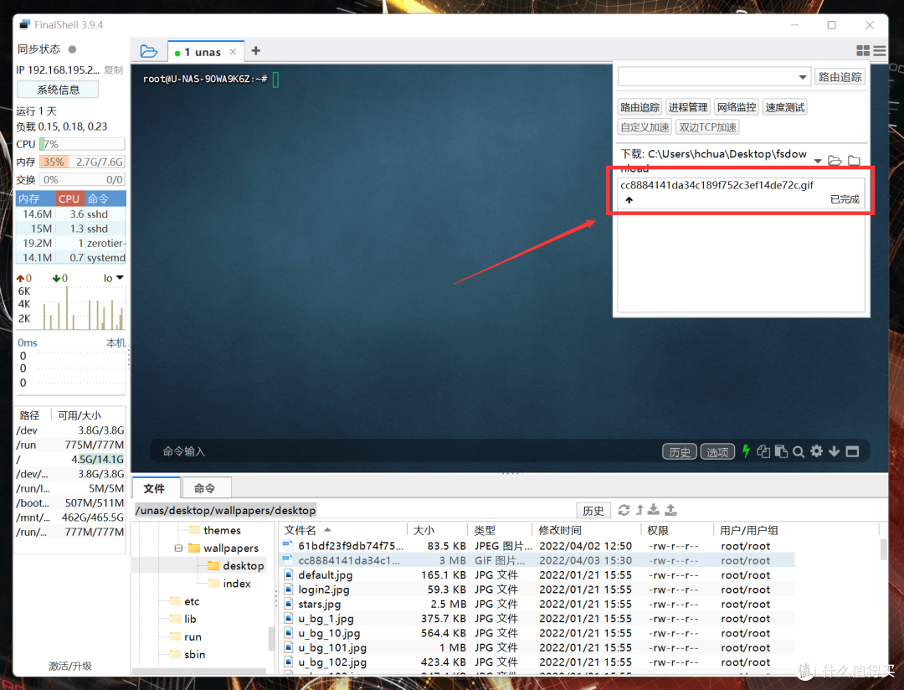Open the network interface lo dropdown
This screenshot has width=904, height=690.
pyautogui.click(x=114, y=278)
